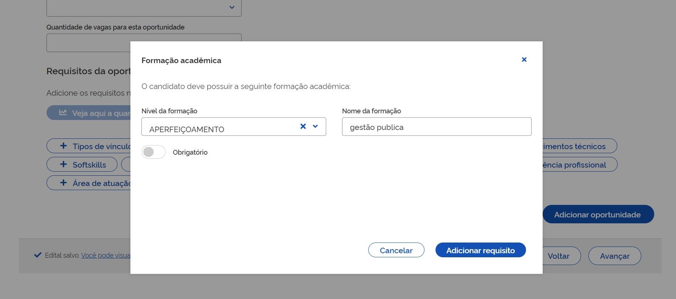The width and height of the screenshot is (676, 299).
Task: Click the checkmark icon beside Edital salvo
Action: coord(38,255)
